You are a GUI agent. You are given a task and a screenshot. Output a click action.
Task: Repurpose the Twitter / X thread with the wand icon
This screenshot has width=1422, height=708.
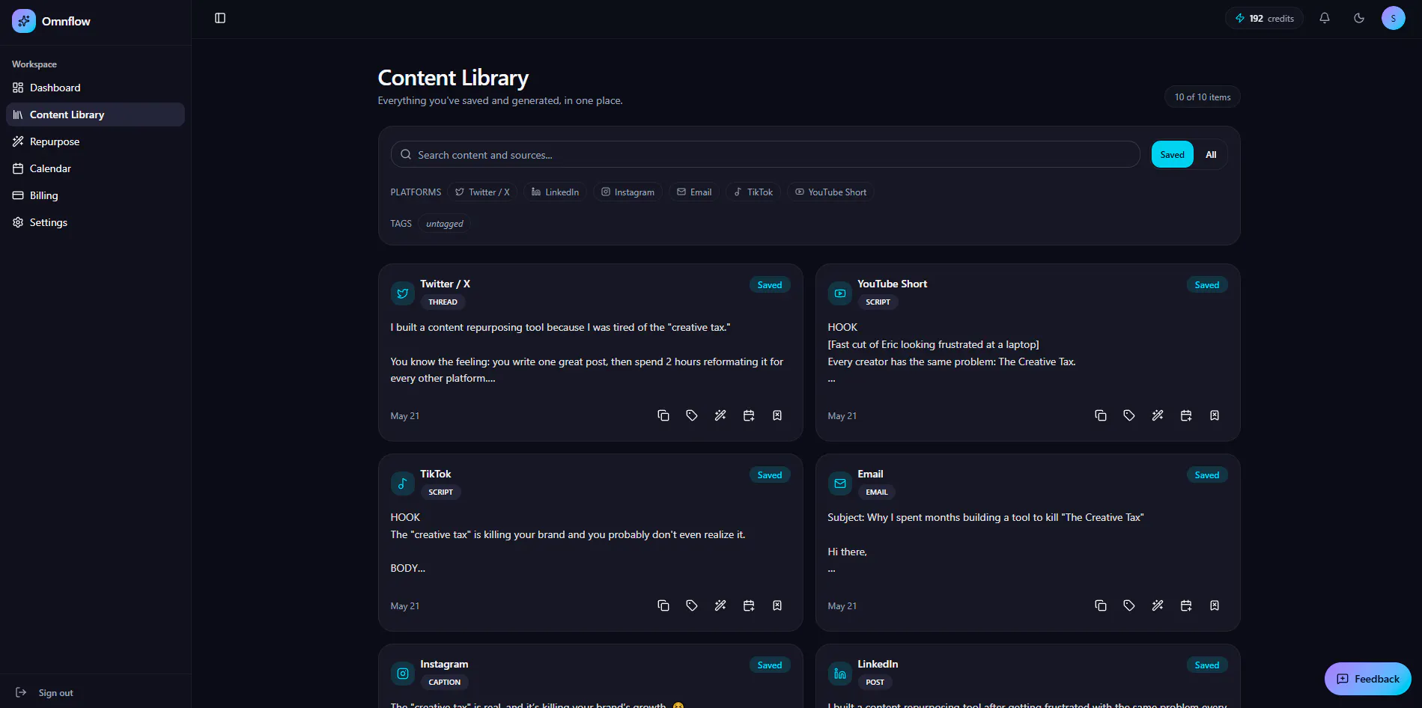(720, 415)
